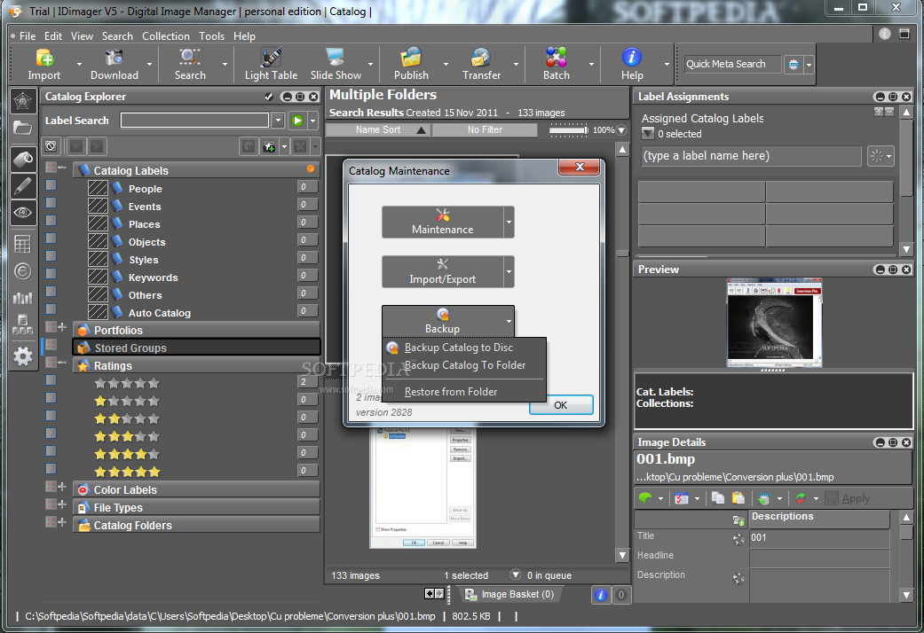Tick the checkbox beside Places label

(51, 220)
